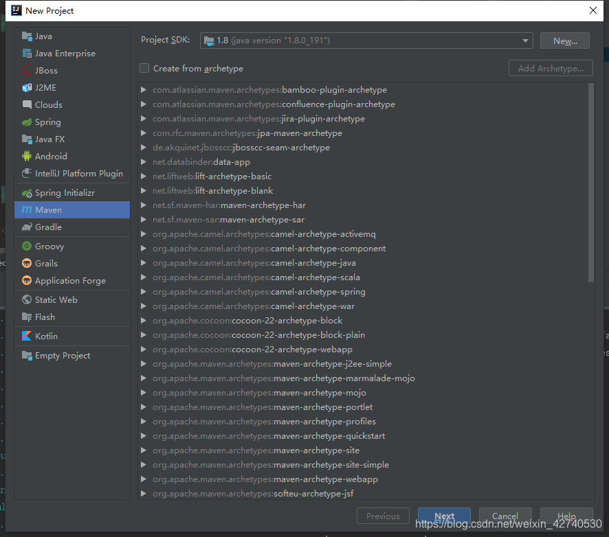609x537 pixels.
Task: Select camel-archetype-component row text
Action: 269,249
